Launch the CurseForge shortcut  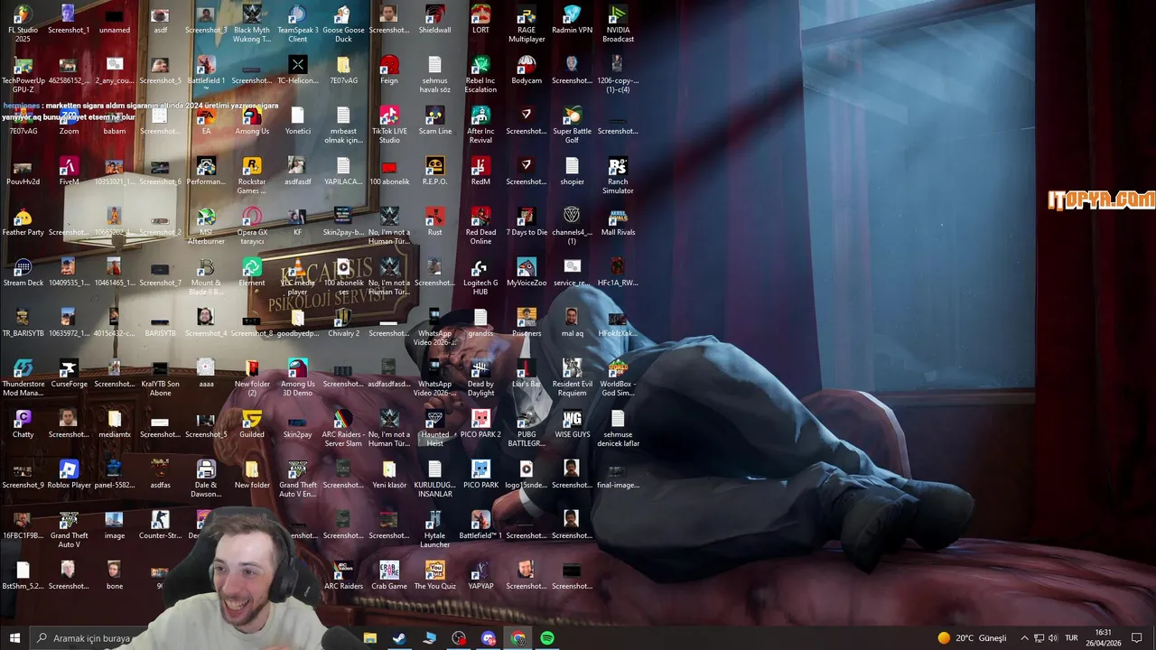(69, 373)
